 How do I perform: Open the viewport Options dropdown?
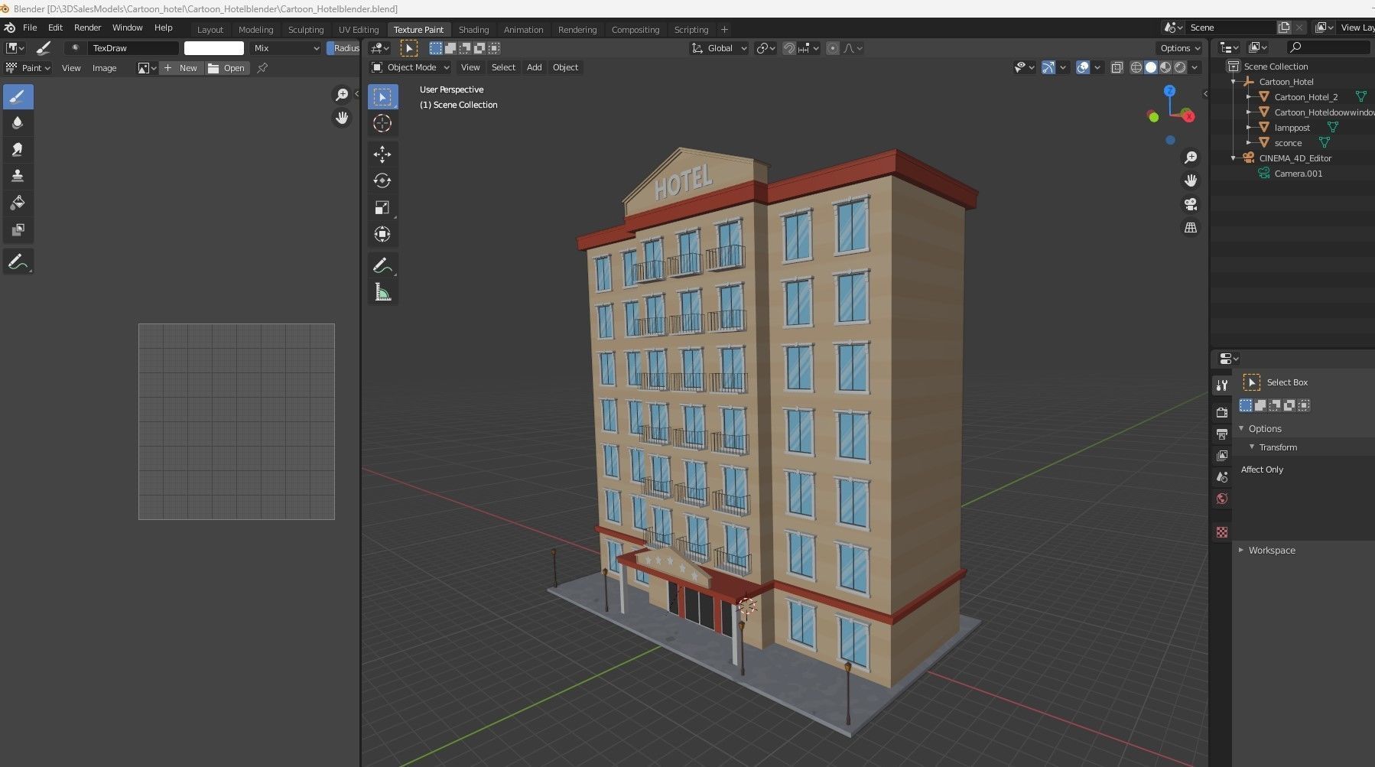[x=1179, y=48]
